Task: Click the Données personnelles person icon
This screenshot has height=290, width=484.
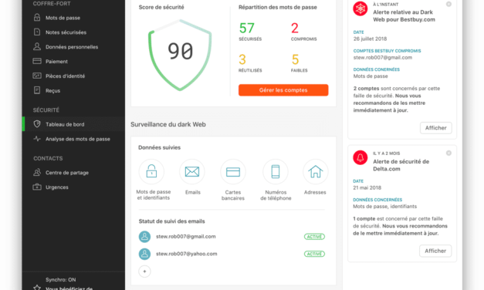Action: 37,46
